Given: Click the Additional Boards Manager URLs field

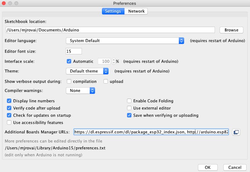Looking at the screenshot, I should (151, 132).
